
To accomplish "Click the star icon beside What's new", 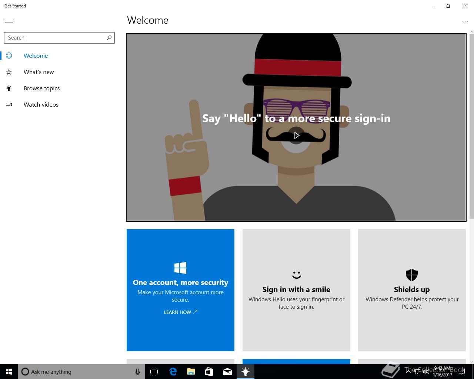I will (9, 72).
